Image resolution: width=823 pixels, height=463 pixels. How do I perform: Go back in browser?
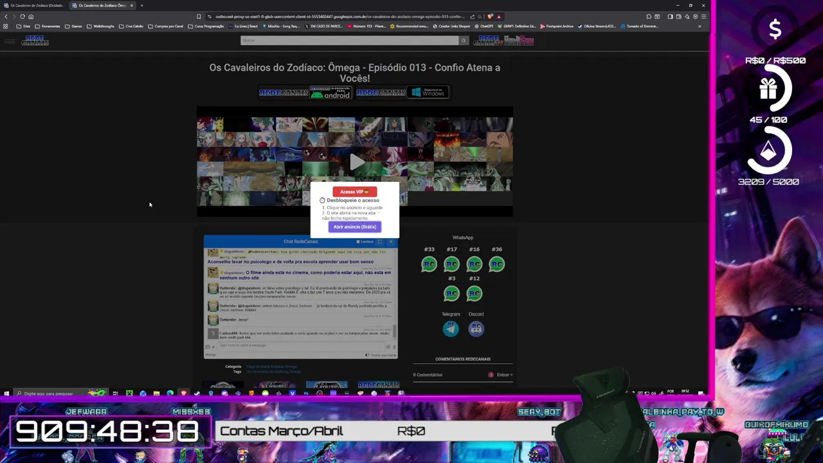[6, 17]
